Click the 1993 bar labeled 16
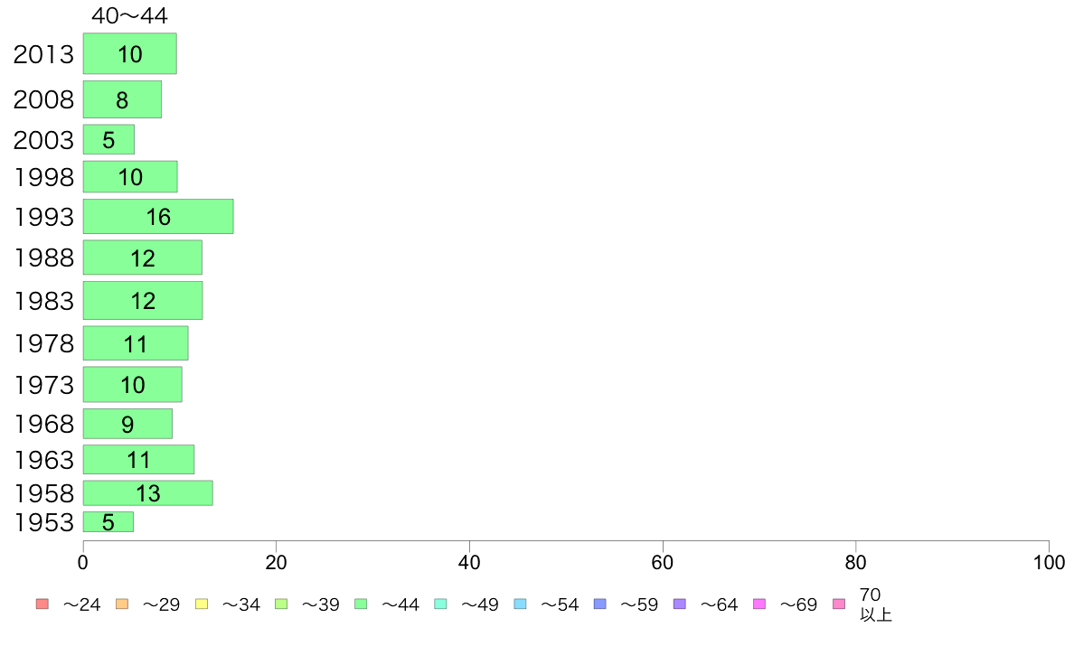 158,217
